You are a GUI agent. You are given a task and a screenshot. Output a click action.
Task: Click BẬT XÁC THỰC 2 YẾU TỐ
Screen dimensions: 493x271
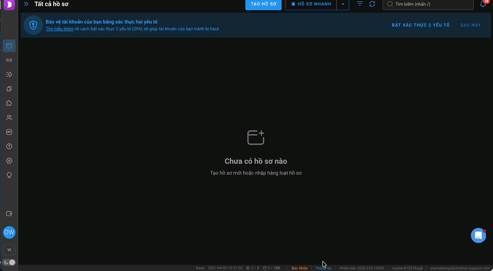pos(421,25)
